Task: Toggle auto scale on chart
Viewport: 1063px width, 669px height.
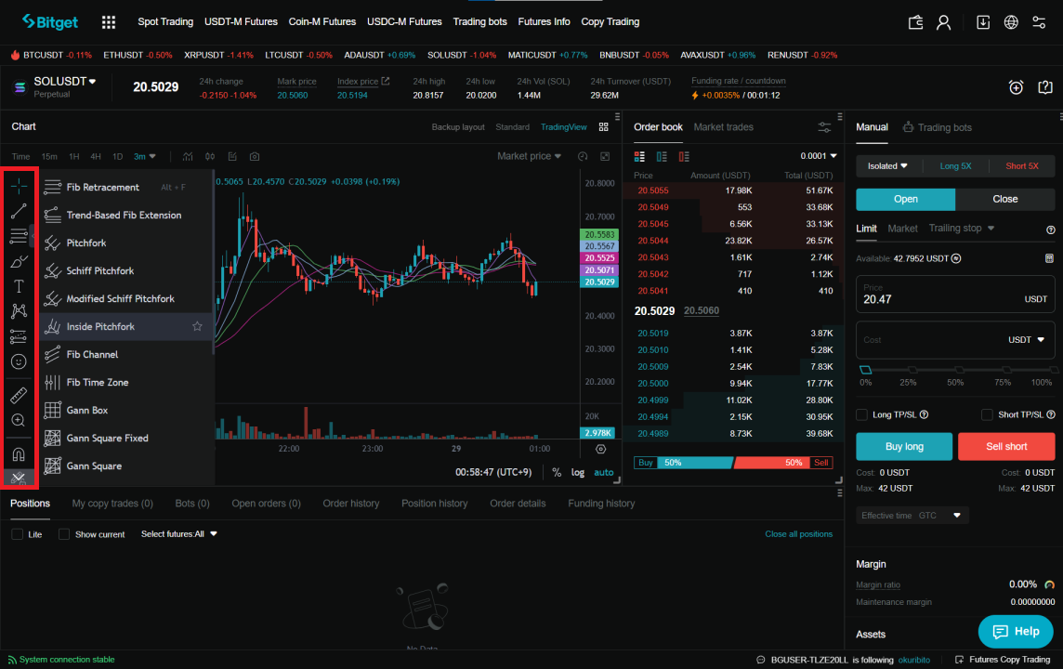Action: point(603,472)
